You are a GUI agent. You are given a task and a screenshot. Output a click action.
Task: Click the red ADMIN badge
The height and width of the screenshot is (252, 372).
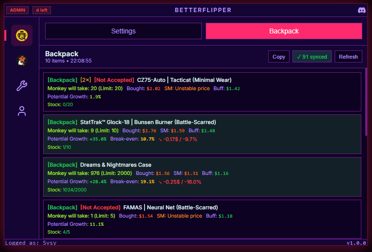click(x=17, y=10)
